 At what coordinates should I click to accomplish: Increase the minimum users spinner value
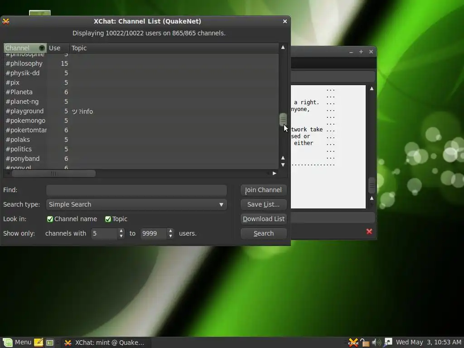[x=121, y=231]
